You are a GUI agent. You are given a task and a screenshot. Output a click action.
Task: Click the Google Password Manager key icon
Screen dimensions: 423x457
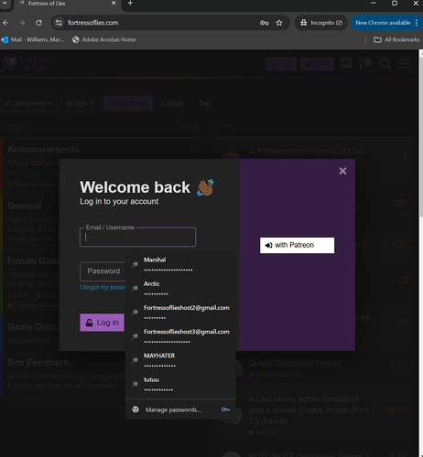coord(225,409)
